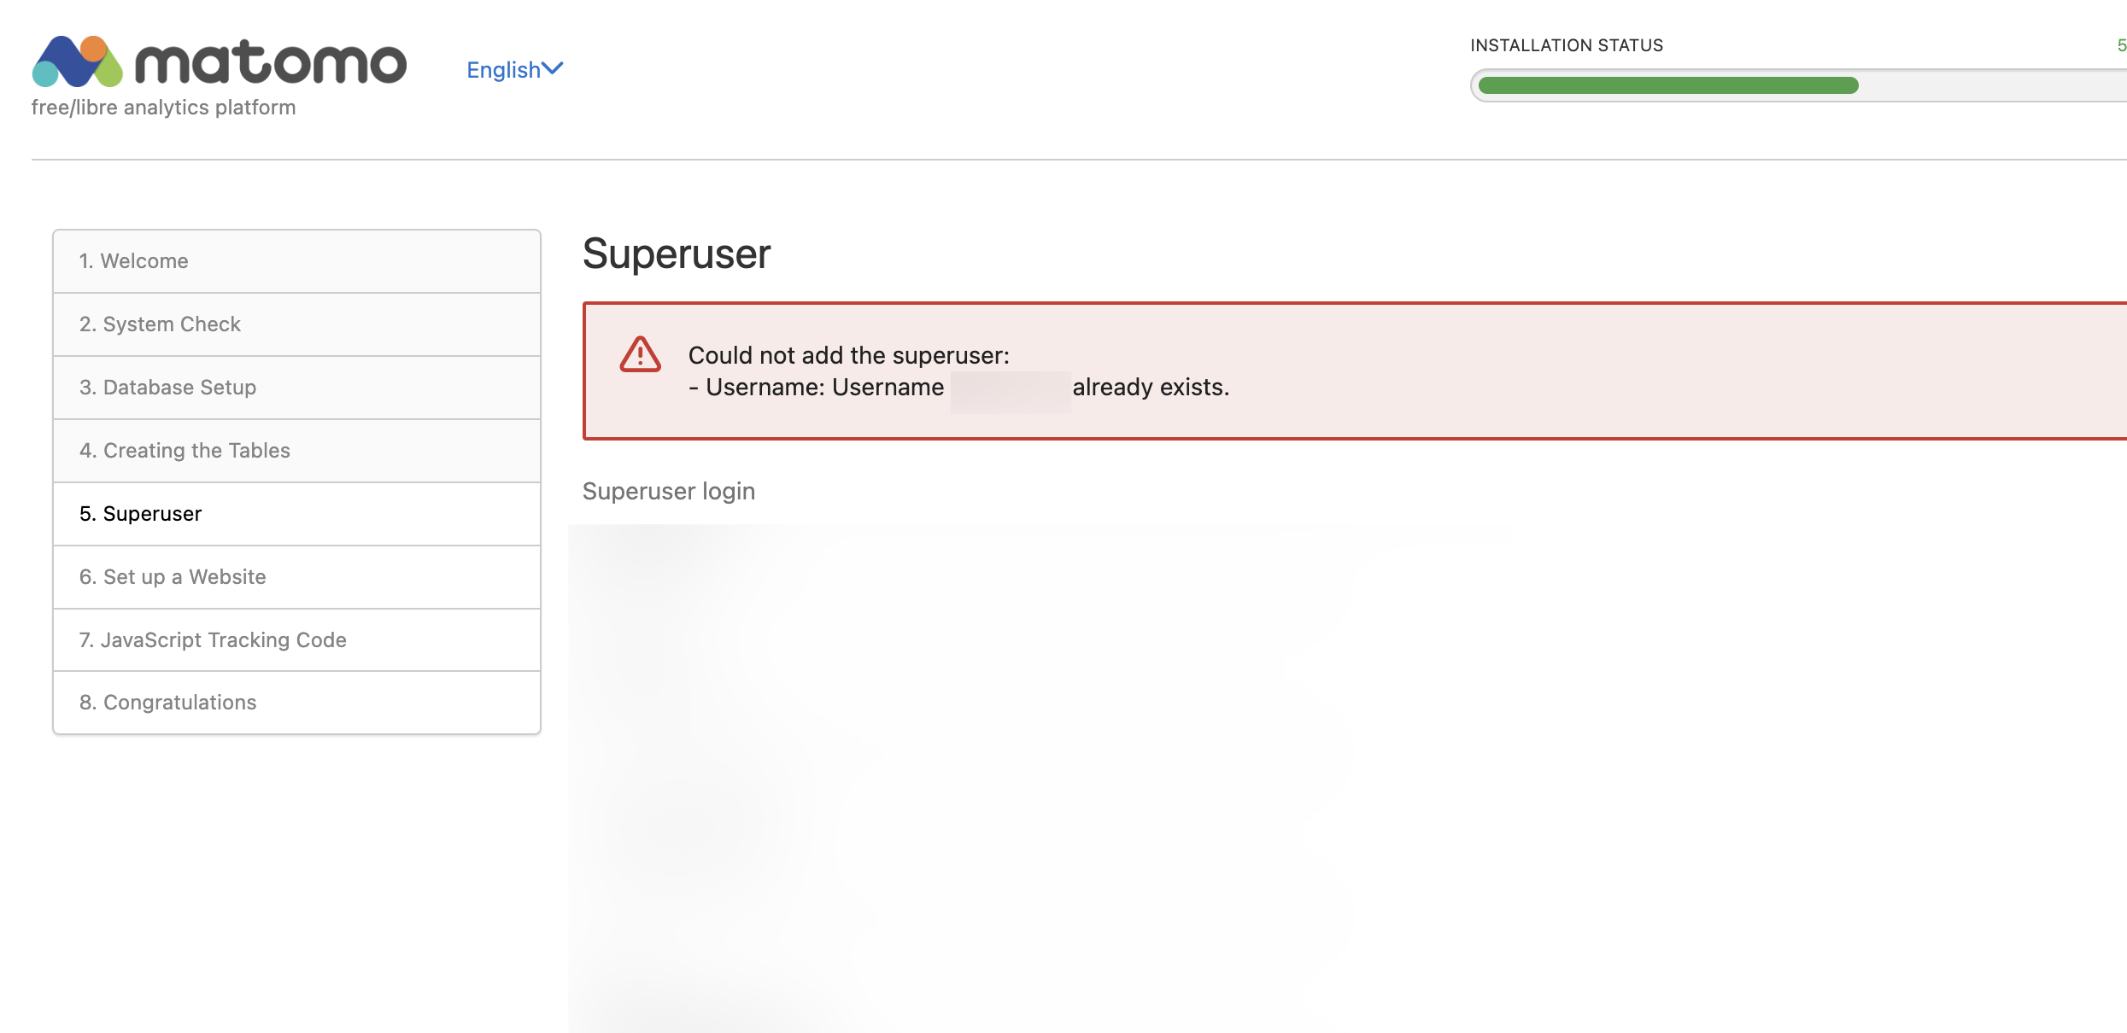This screenshot has height=1033, width=2127.
Task: Click the colorful Matomo curves emblem
Action: click(x=79, y=62)
